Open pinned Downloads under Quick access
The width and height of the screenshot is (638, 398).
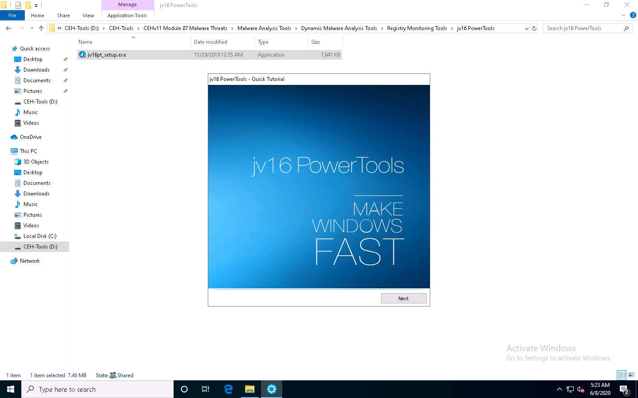coord(36,70)
